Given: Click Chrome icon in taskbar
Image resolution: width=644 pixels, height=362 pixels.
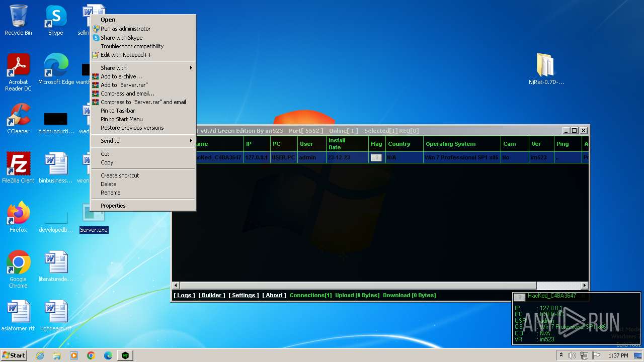Looking at the screenshot, I should 91,355.
